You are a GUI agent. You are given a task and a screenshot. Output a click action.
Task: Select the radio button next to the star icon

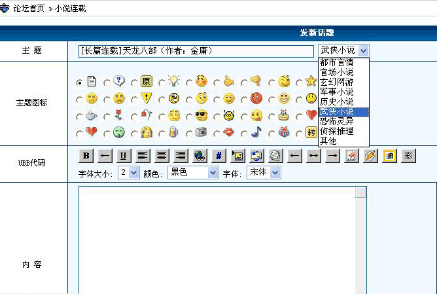click(299, 83)
